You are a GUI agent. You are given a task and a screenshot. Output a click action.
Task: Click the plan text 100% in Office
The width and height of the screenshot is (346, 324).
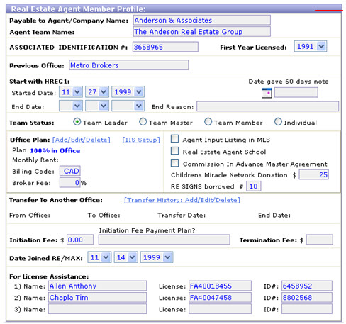pyautogui.click(x=55, y=151)
